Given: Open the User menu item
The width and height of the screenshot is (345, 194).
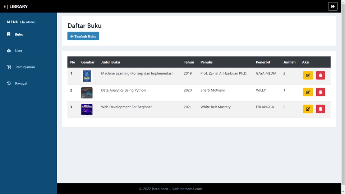Looking at the screenshot, I should (18, 51).
